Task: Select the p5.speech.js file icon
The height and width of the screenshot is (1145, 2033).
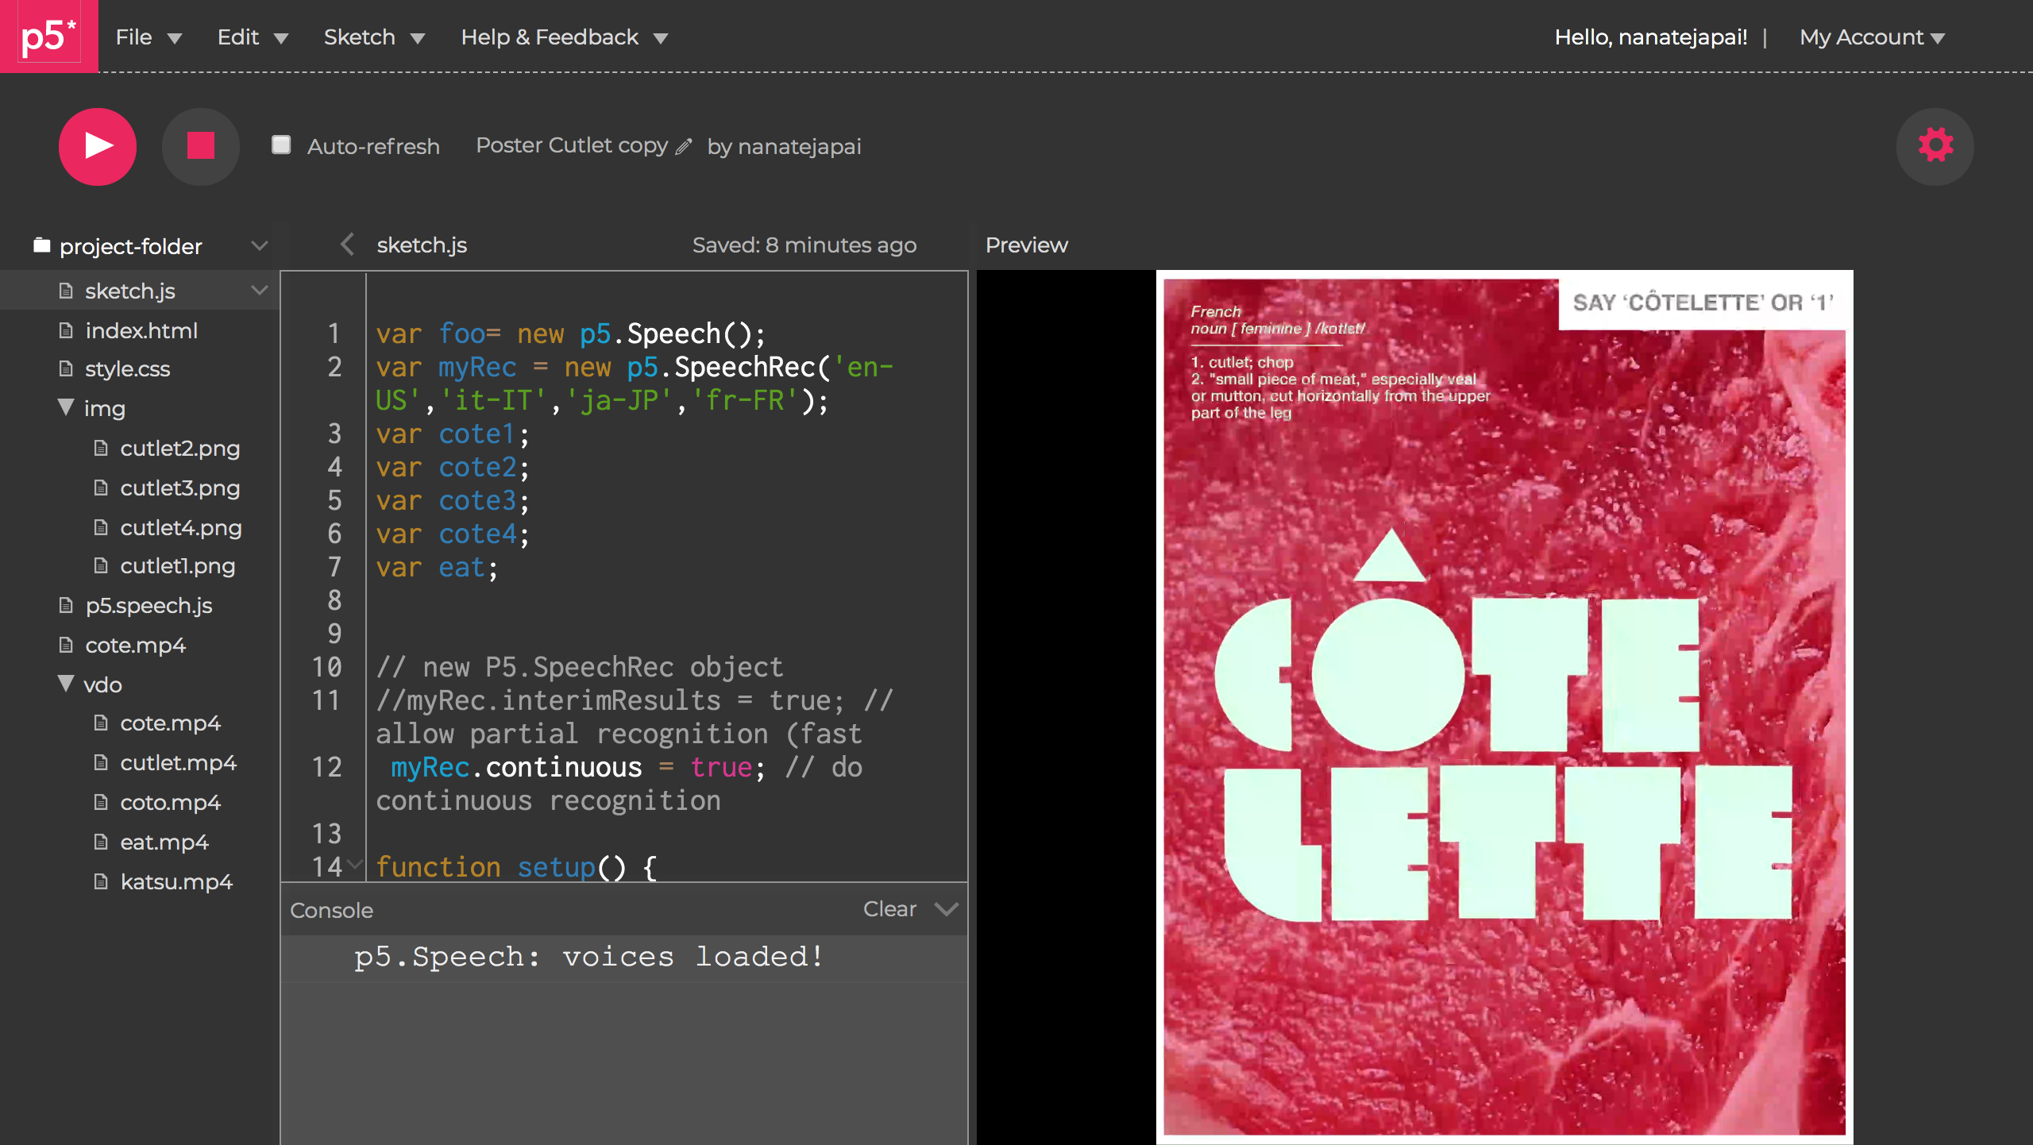Action: [x=67, y=605]
